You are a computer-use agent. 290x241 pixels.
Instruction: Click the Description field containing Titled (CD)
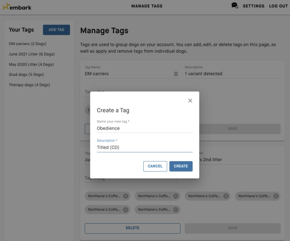144,147
